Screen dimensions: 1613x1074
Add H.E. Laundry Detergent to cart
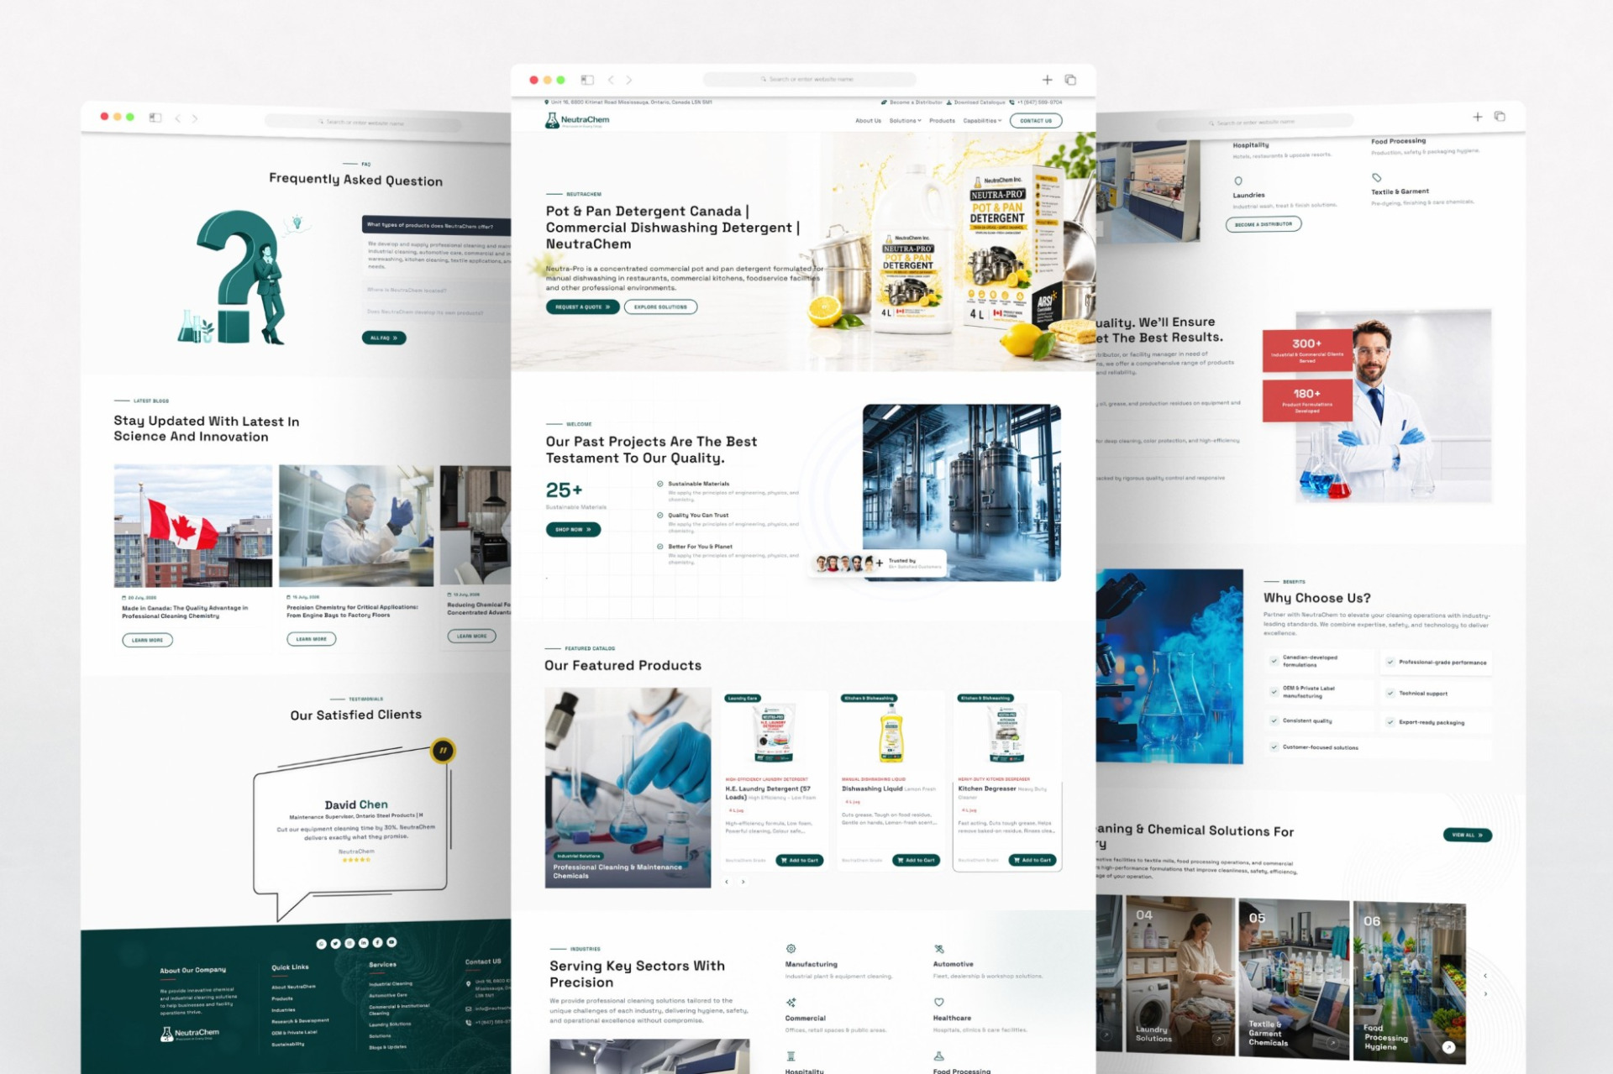tap(799, 860)
